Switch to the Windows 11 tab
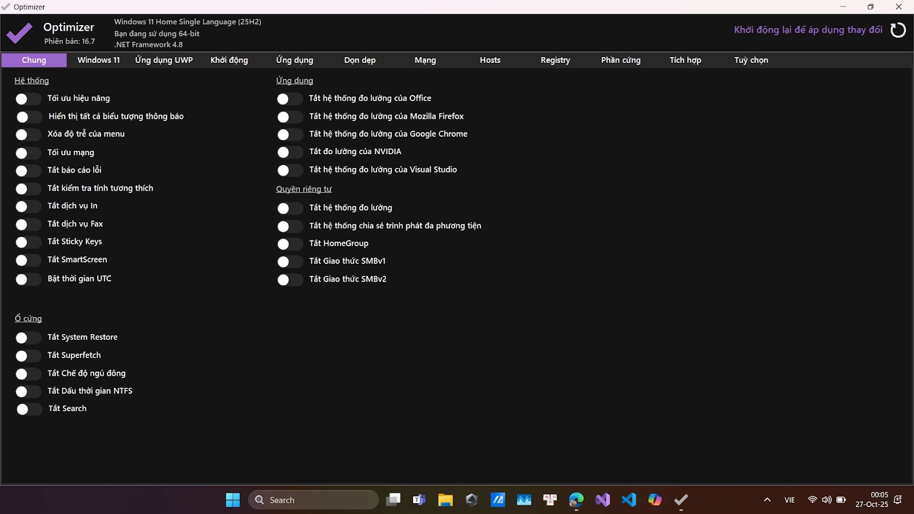 (99, 60)
